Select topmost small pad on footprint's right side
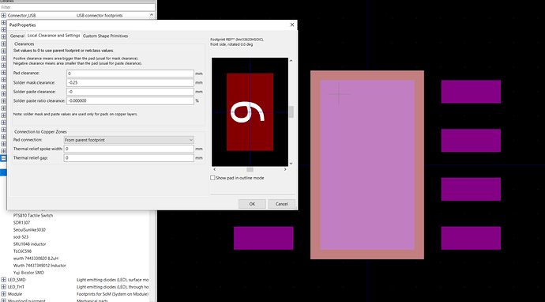 tap(471, 92)
